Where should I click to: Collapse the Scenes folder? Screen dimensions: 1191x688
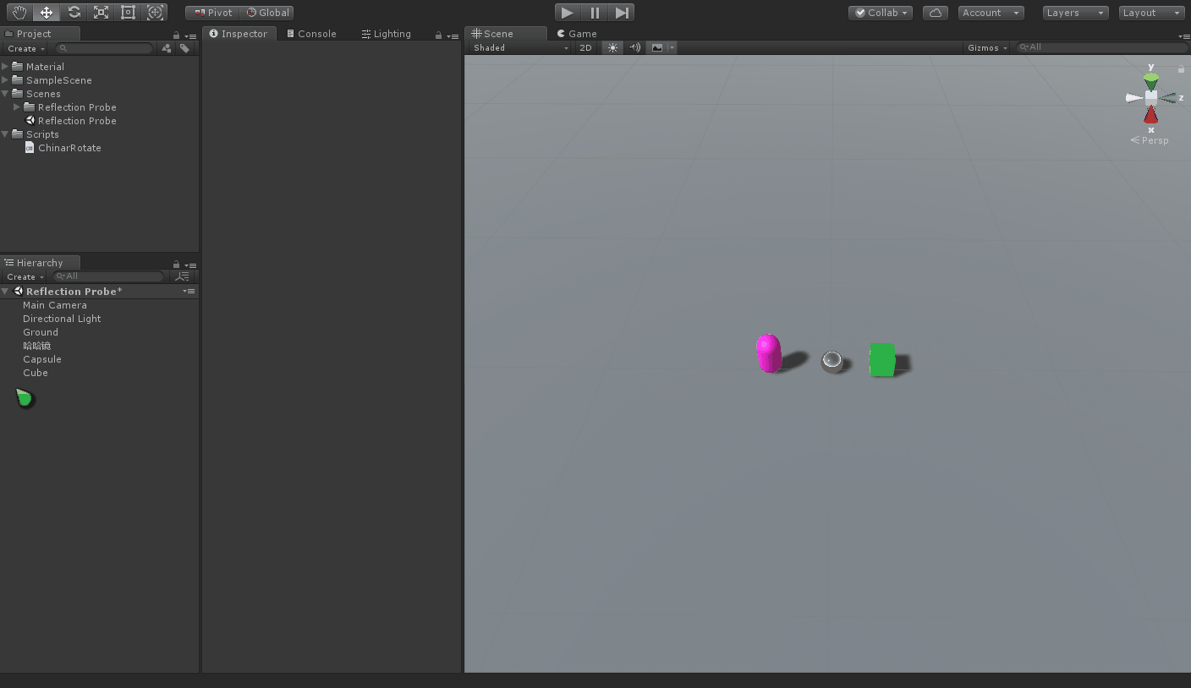[5, 94]
